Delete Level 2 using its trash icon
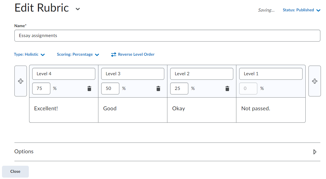This screenshot has height=179, width=326. click(227, 89)
